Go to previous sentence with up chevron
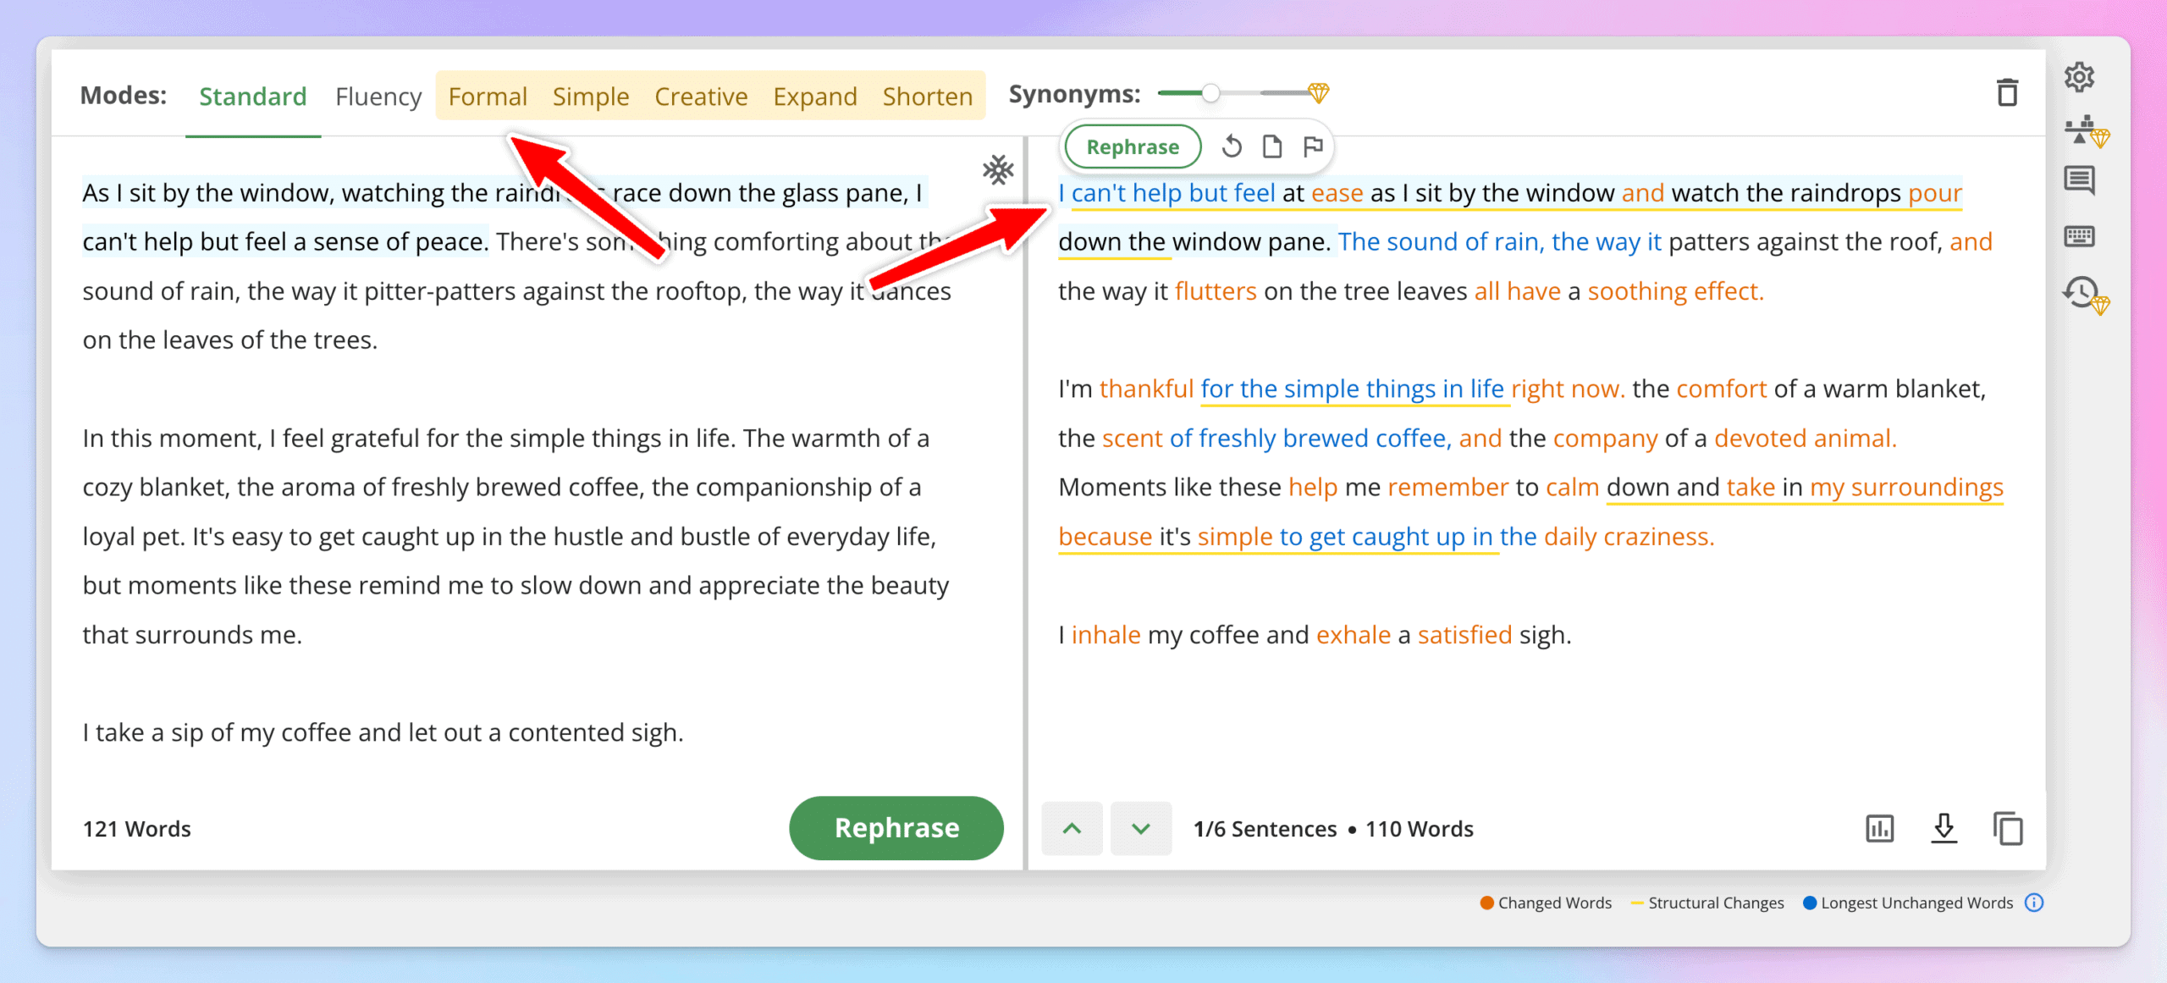This screenshot has height=983, width=2167. pyautogui.click(x=1072, y=828)
